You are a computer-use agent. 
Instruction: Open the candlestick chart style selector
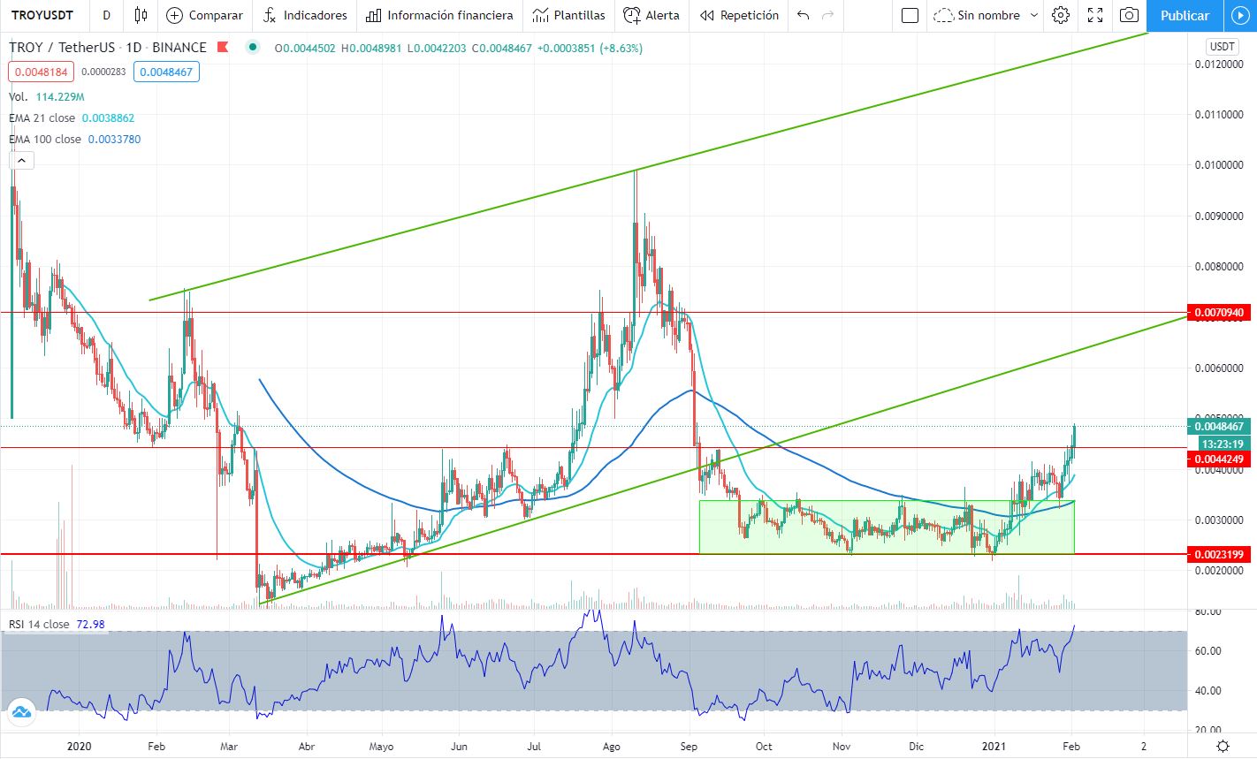coord(141,15)
